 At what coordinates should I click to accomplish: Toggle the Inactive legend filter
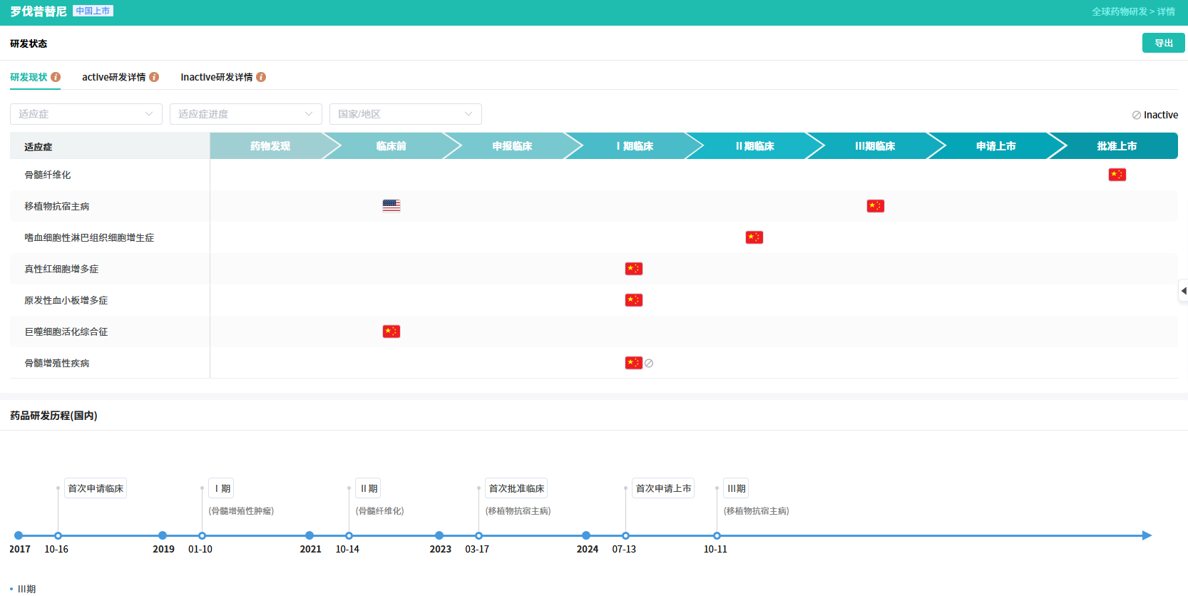pyautogui.click(x=1154, y=115)
